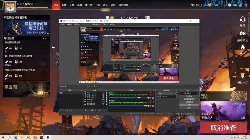Click the player avatar dog portrait

[10, 7]
